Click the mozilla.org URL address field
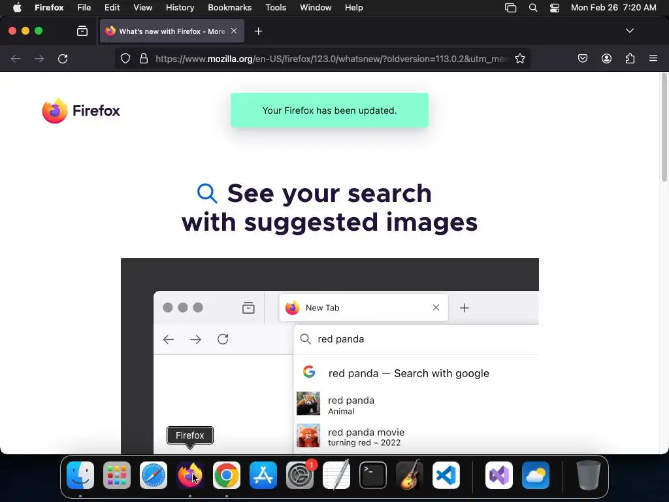This screenshot has height=502, width=669. (332, 58)
